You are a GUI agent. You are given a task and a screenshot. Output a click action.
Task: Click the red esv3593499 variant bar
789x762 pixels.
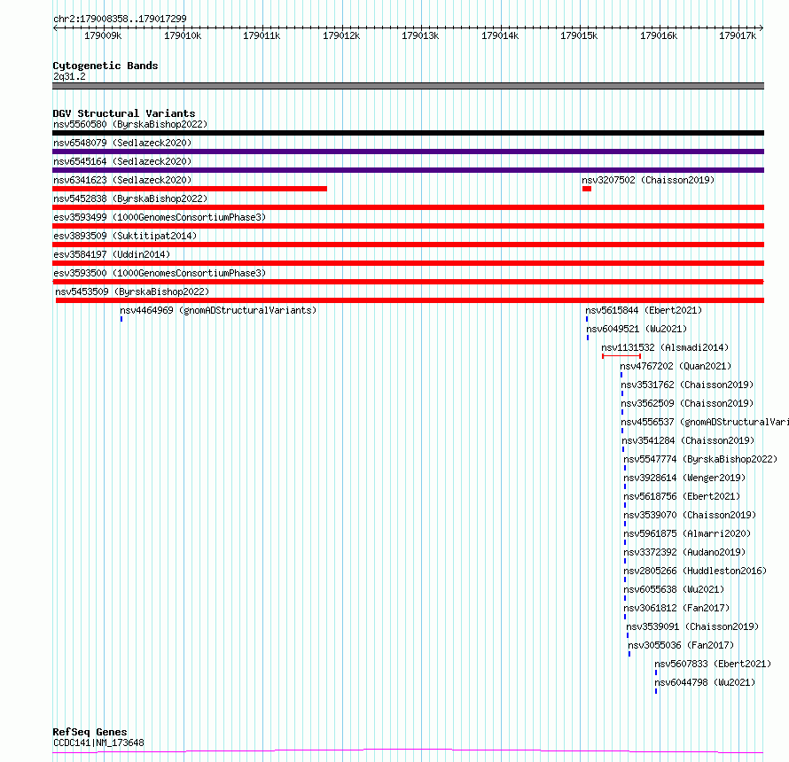coord(408,226)
